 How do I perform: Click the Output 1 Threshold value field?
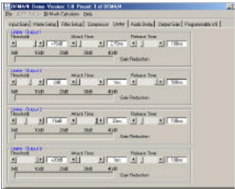pos(57,44)
